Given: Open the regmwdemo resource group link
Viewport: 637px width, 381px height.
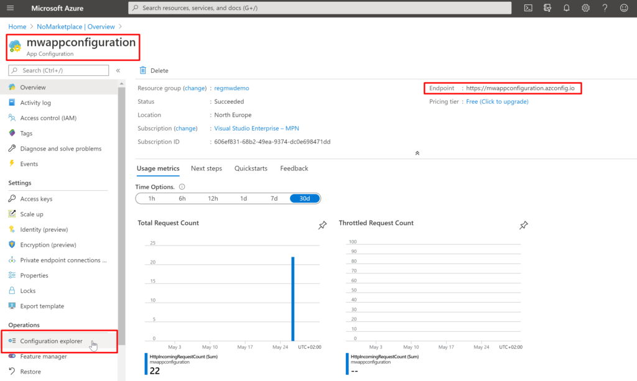Looking at the screenshot, I should tap(231, 88).
